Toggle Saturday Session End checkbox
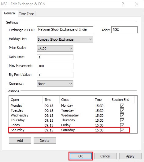Image resolution: width=144 pixels, height=162 pixels. pyautogui.click(x=122, y=130)
